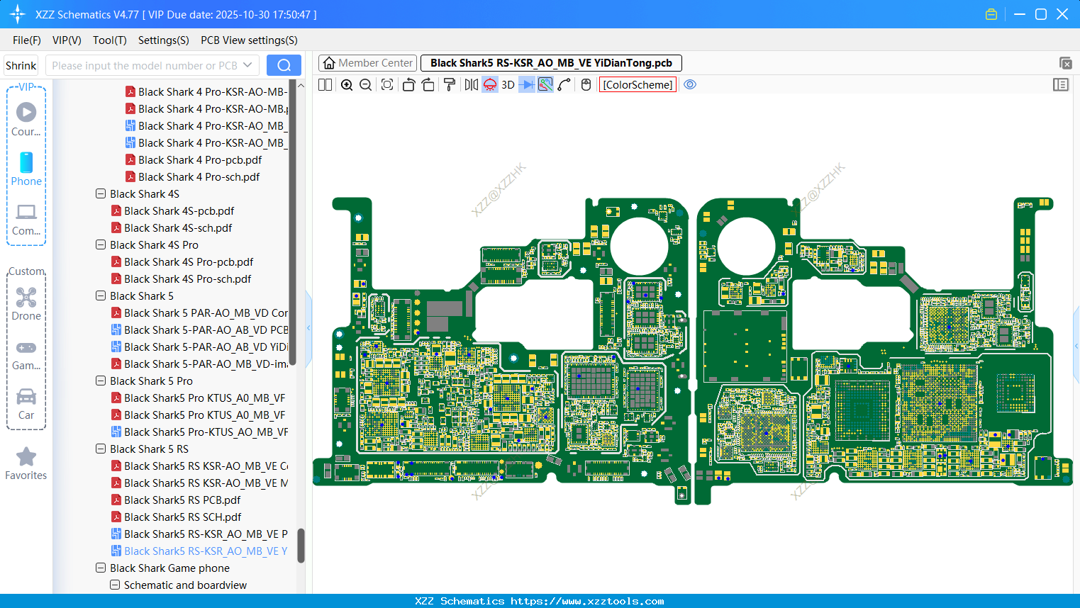This screenshot has height=608, width=1080.
Task: Click the mirror flip board icon
Action: 469,84
